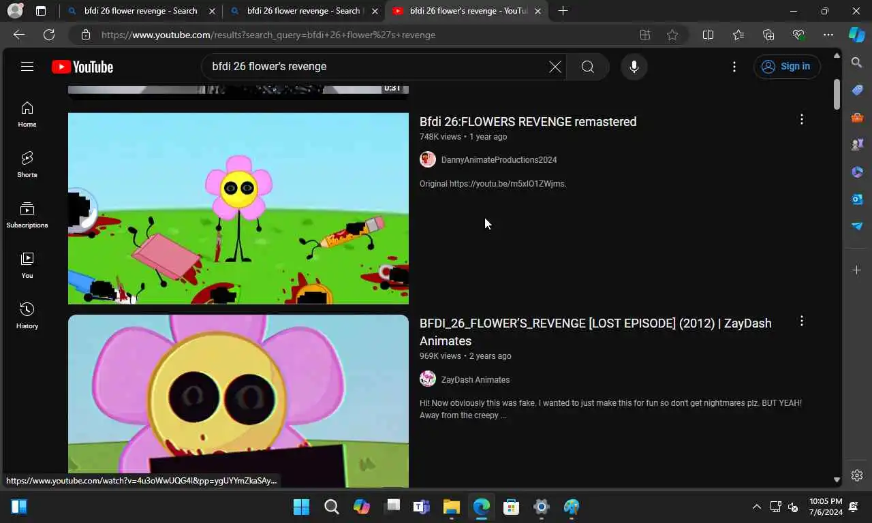Image resolution: width=872 pixels, height=523 pixels.
Task: Open You section in sidebar
Action: coord(27,266)
